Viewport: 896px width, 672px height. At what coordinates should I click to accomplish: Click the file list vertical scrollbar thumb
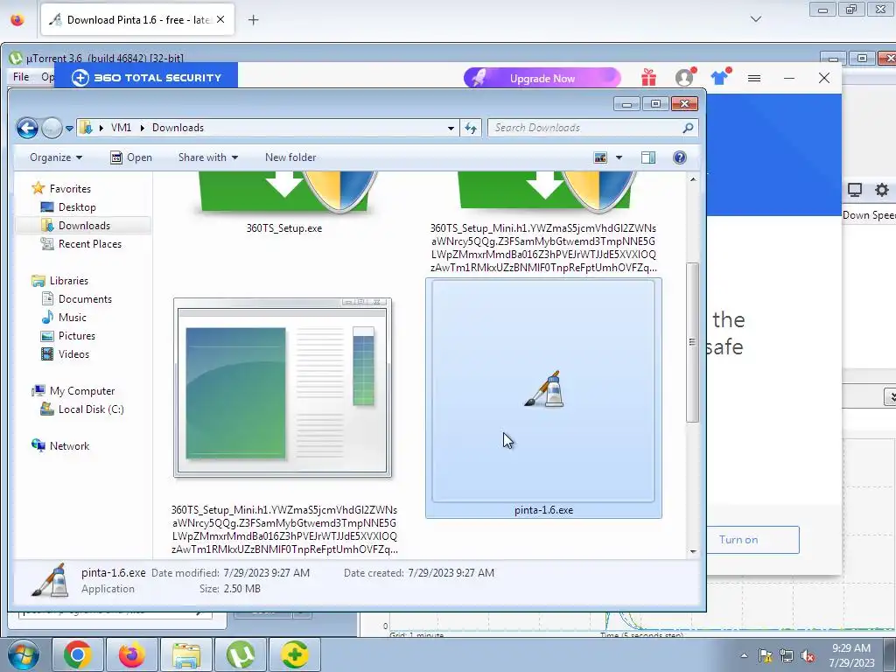[x=693, y=342]
